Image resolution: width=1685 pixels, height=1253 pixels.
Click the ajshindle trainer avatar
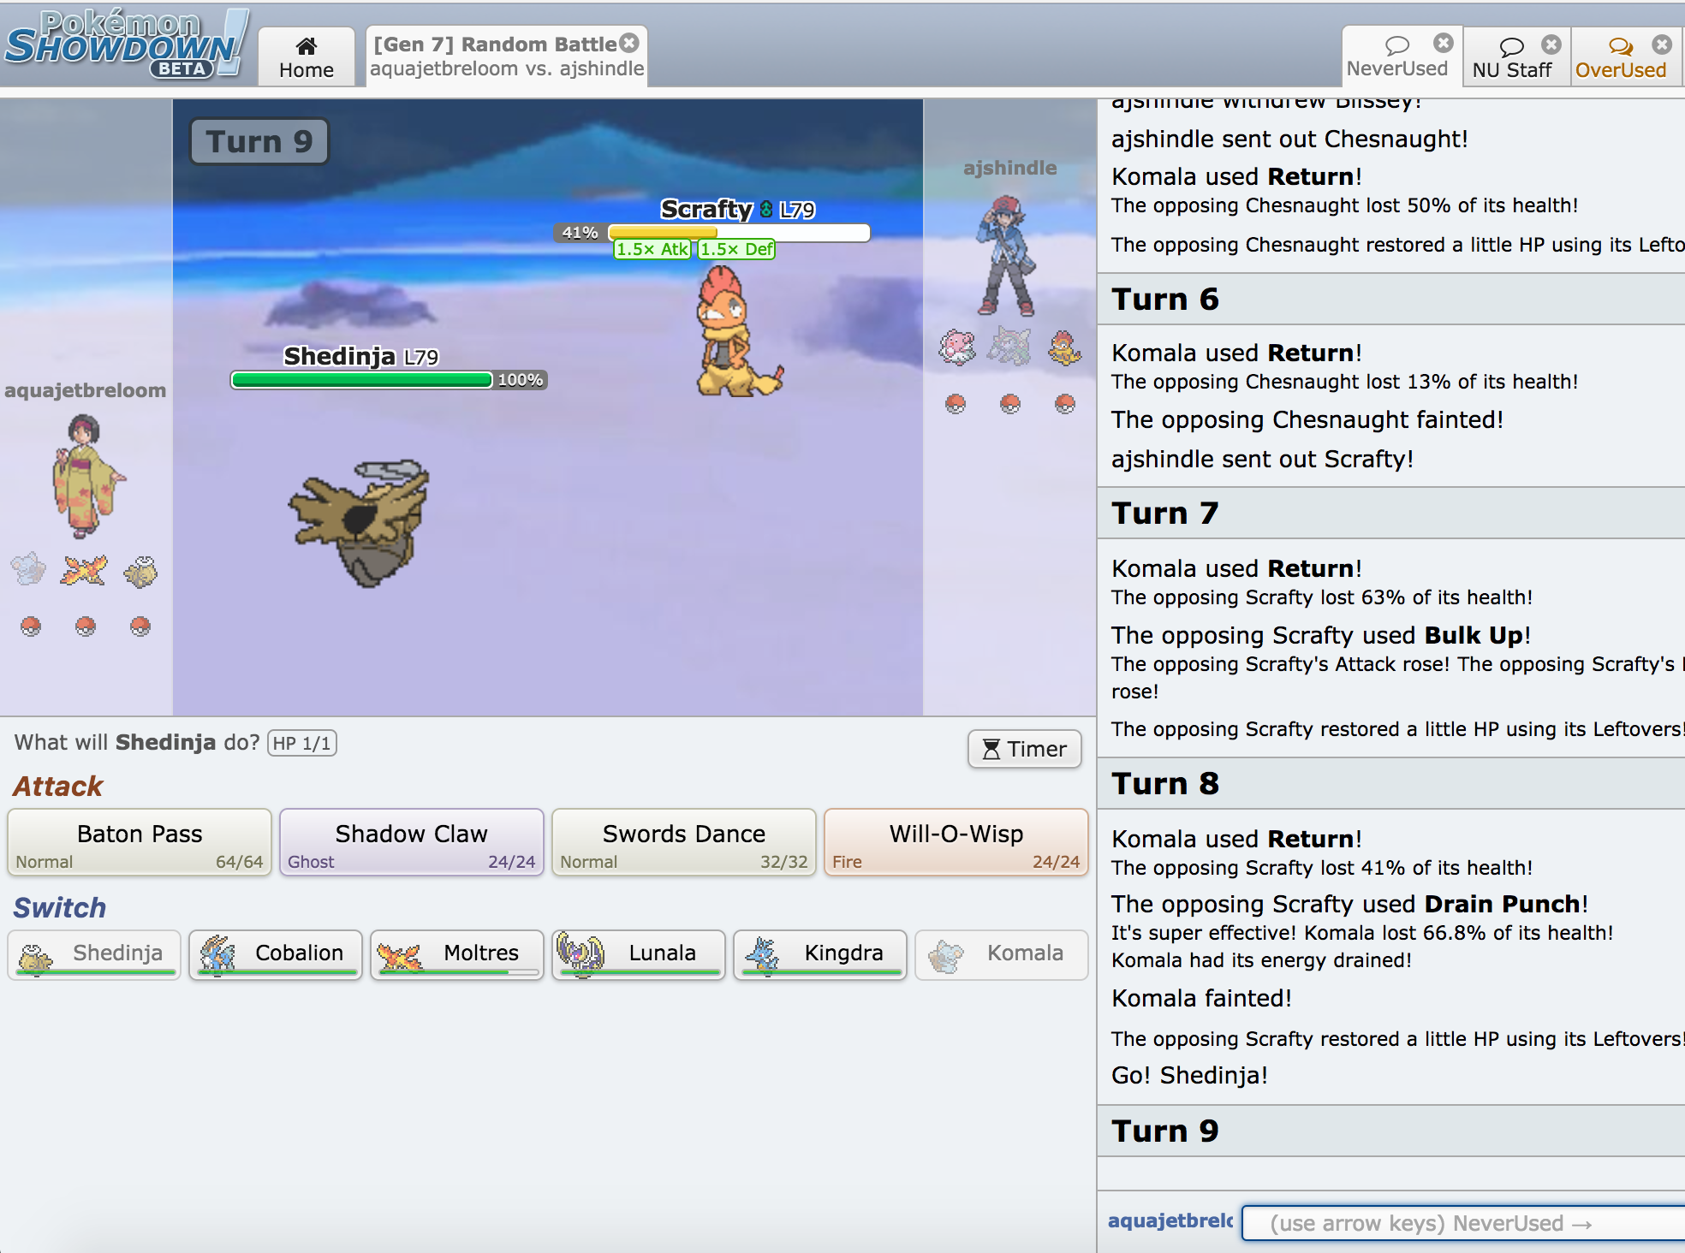coord(1007,255)
